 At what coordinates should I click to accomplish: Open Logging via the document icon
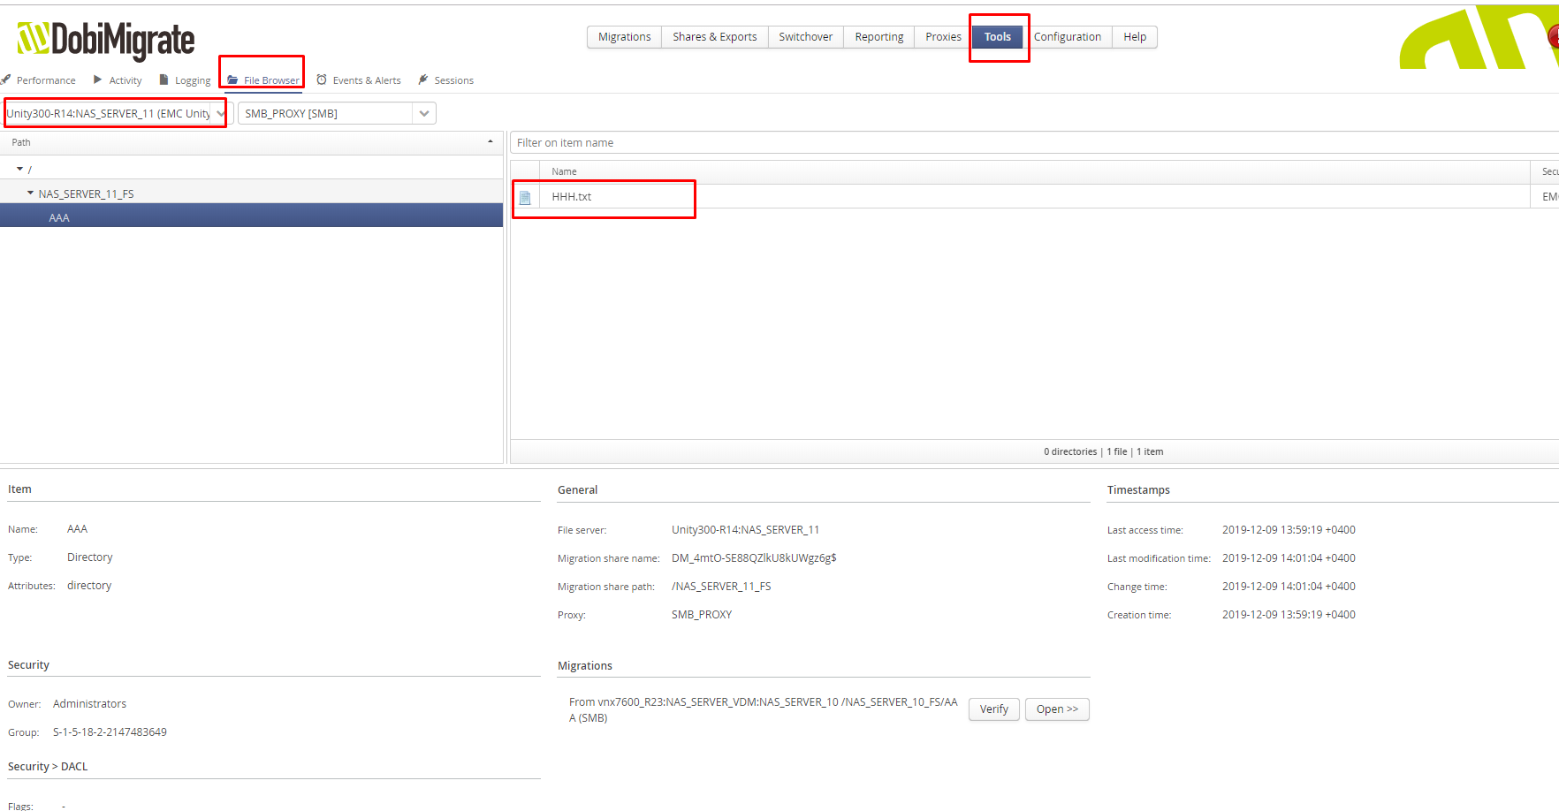tap(164, 79)
